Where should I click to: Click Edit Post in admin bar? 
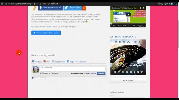[53, 4]
